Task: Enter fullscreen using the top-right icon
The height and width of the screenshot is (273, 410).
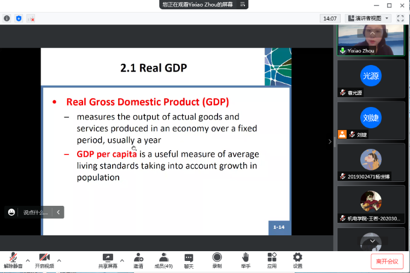Action: coord(401,18)
